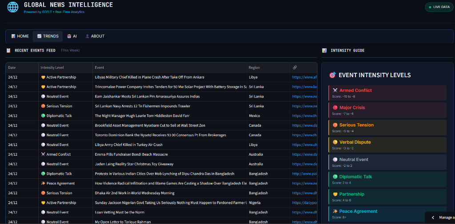Image resolution: width=455 pixels, height=224 pixels.
Task: Click the Serious Tension icon in Dhaka Air row
Action: point(43,193)
